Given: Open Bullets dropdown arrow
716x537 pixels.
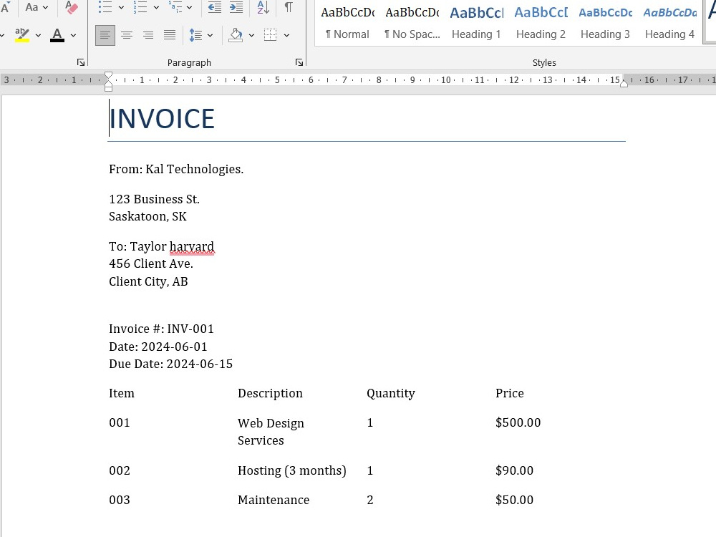Looking at the screenshot, I should pyautogui.click(x=121, y=7).
